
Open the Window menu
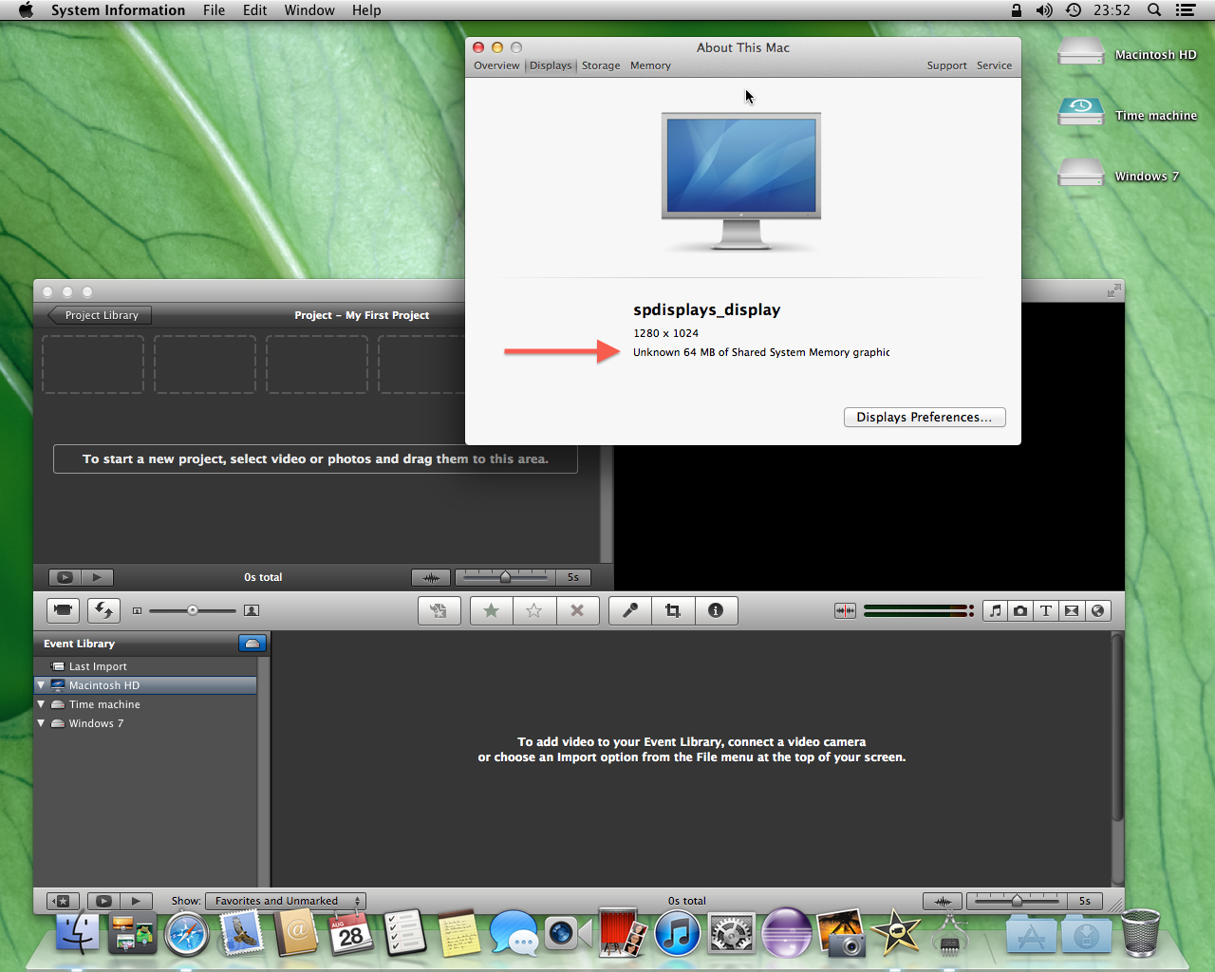tap(309, 10)
